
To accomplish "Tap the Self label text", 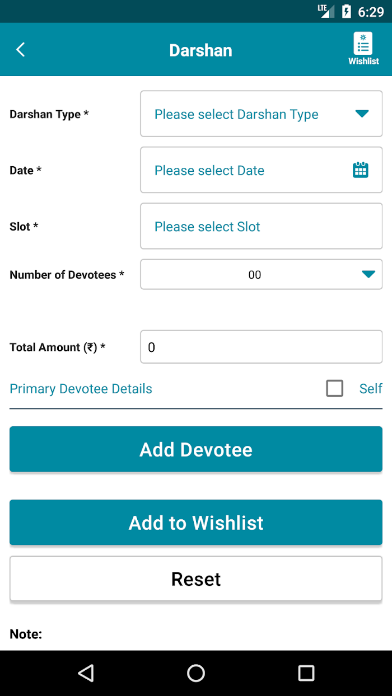I will [x=371, y=389].
